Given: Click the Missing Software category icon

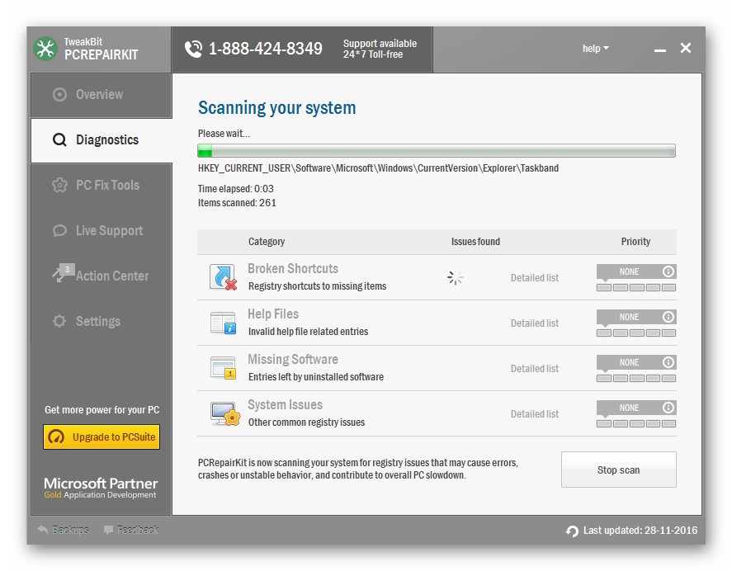Looking at the screenshot, I should click(x=223, y=368).
